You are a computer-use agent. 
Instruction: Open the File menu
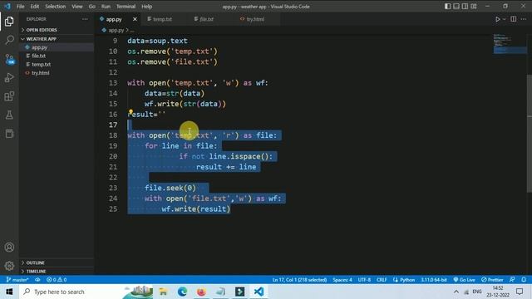point(20,7)
